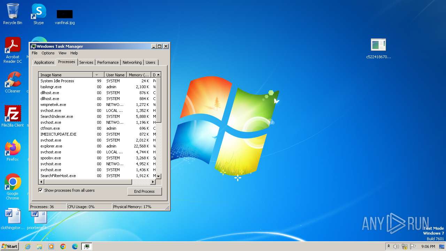Open the Acrobat Reader DC shortcut
Viewport: 446px width, 251px height.
point(13,50)
